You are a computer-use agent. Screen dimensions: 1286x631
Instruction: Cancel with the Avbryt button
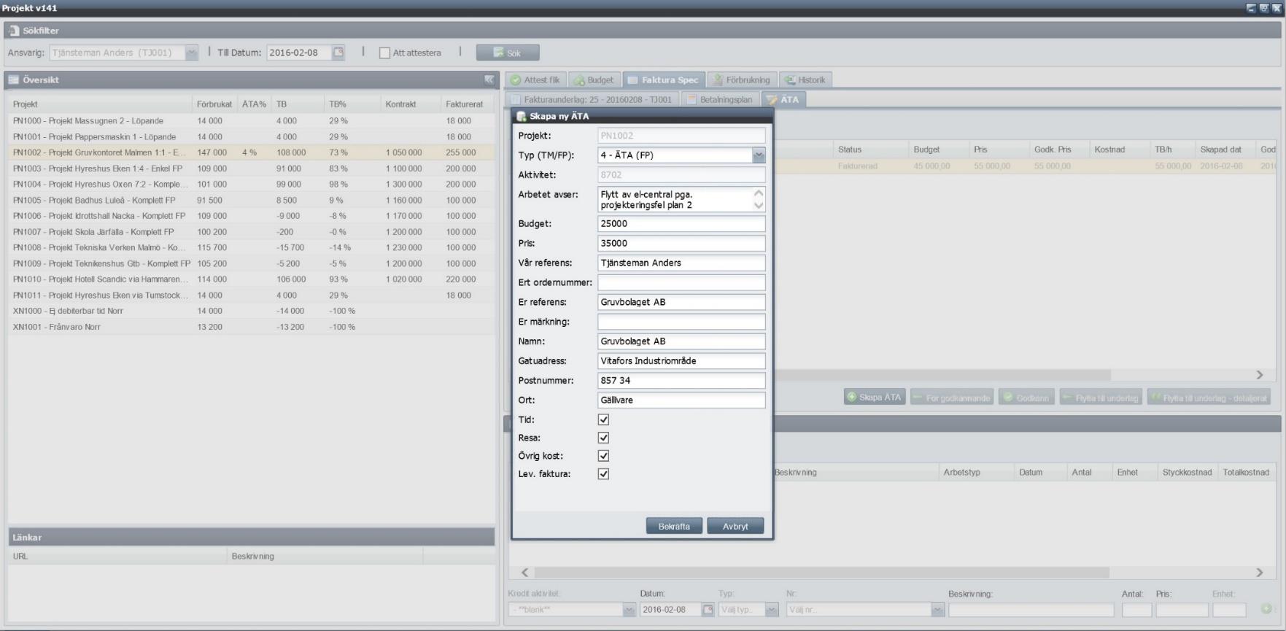pyautogui.click(x=735, y=526)
